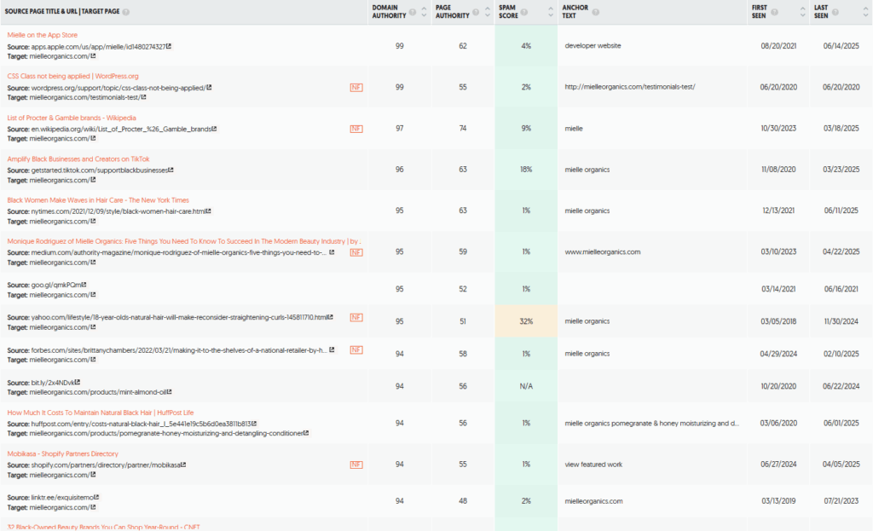
Task: Open external link icon for getstarted.tiktok.com source
Action: (x=171, y=170)
